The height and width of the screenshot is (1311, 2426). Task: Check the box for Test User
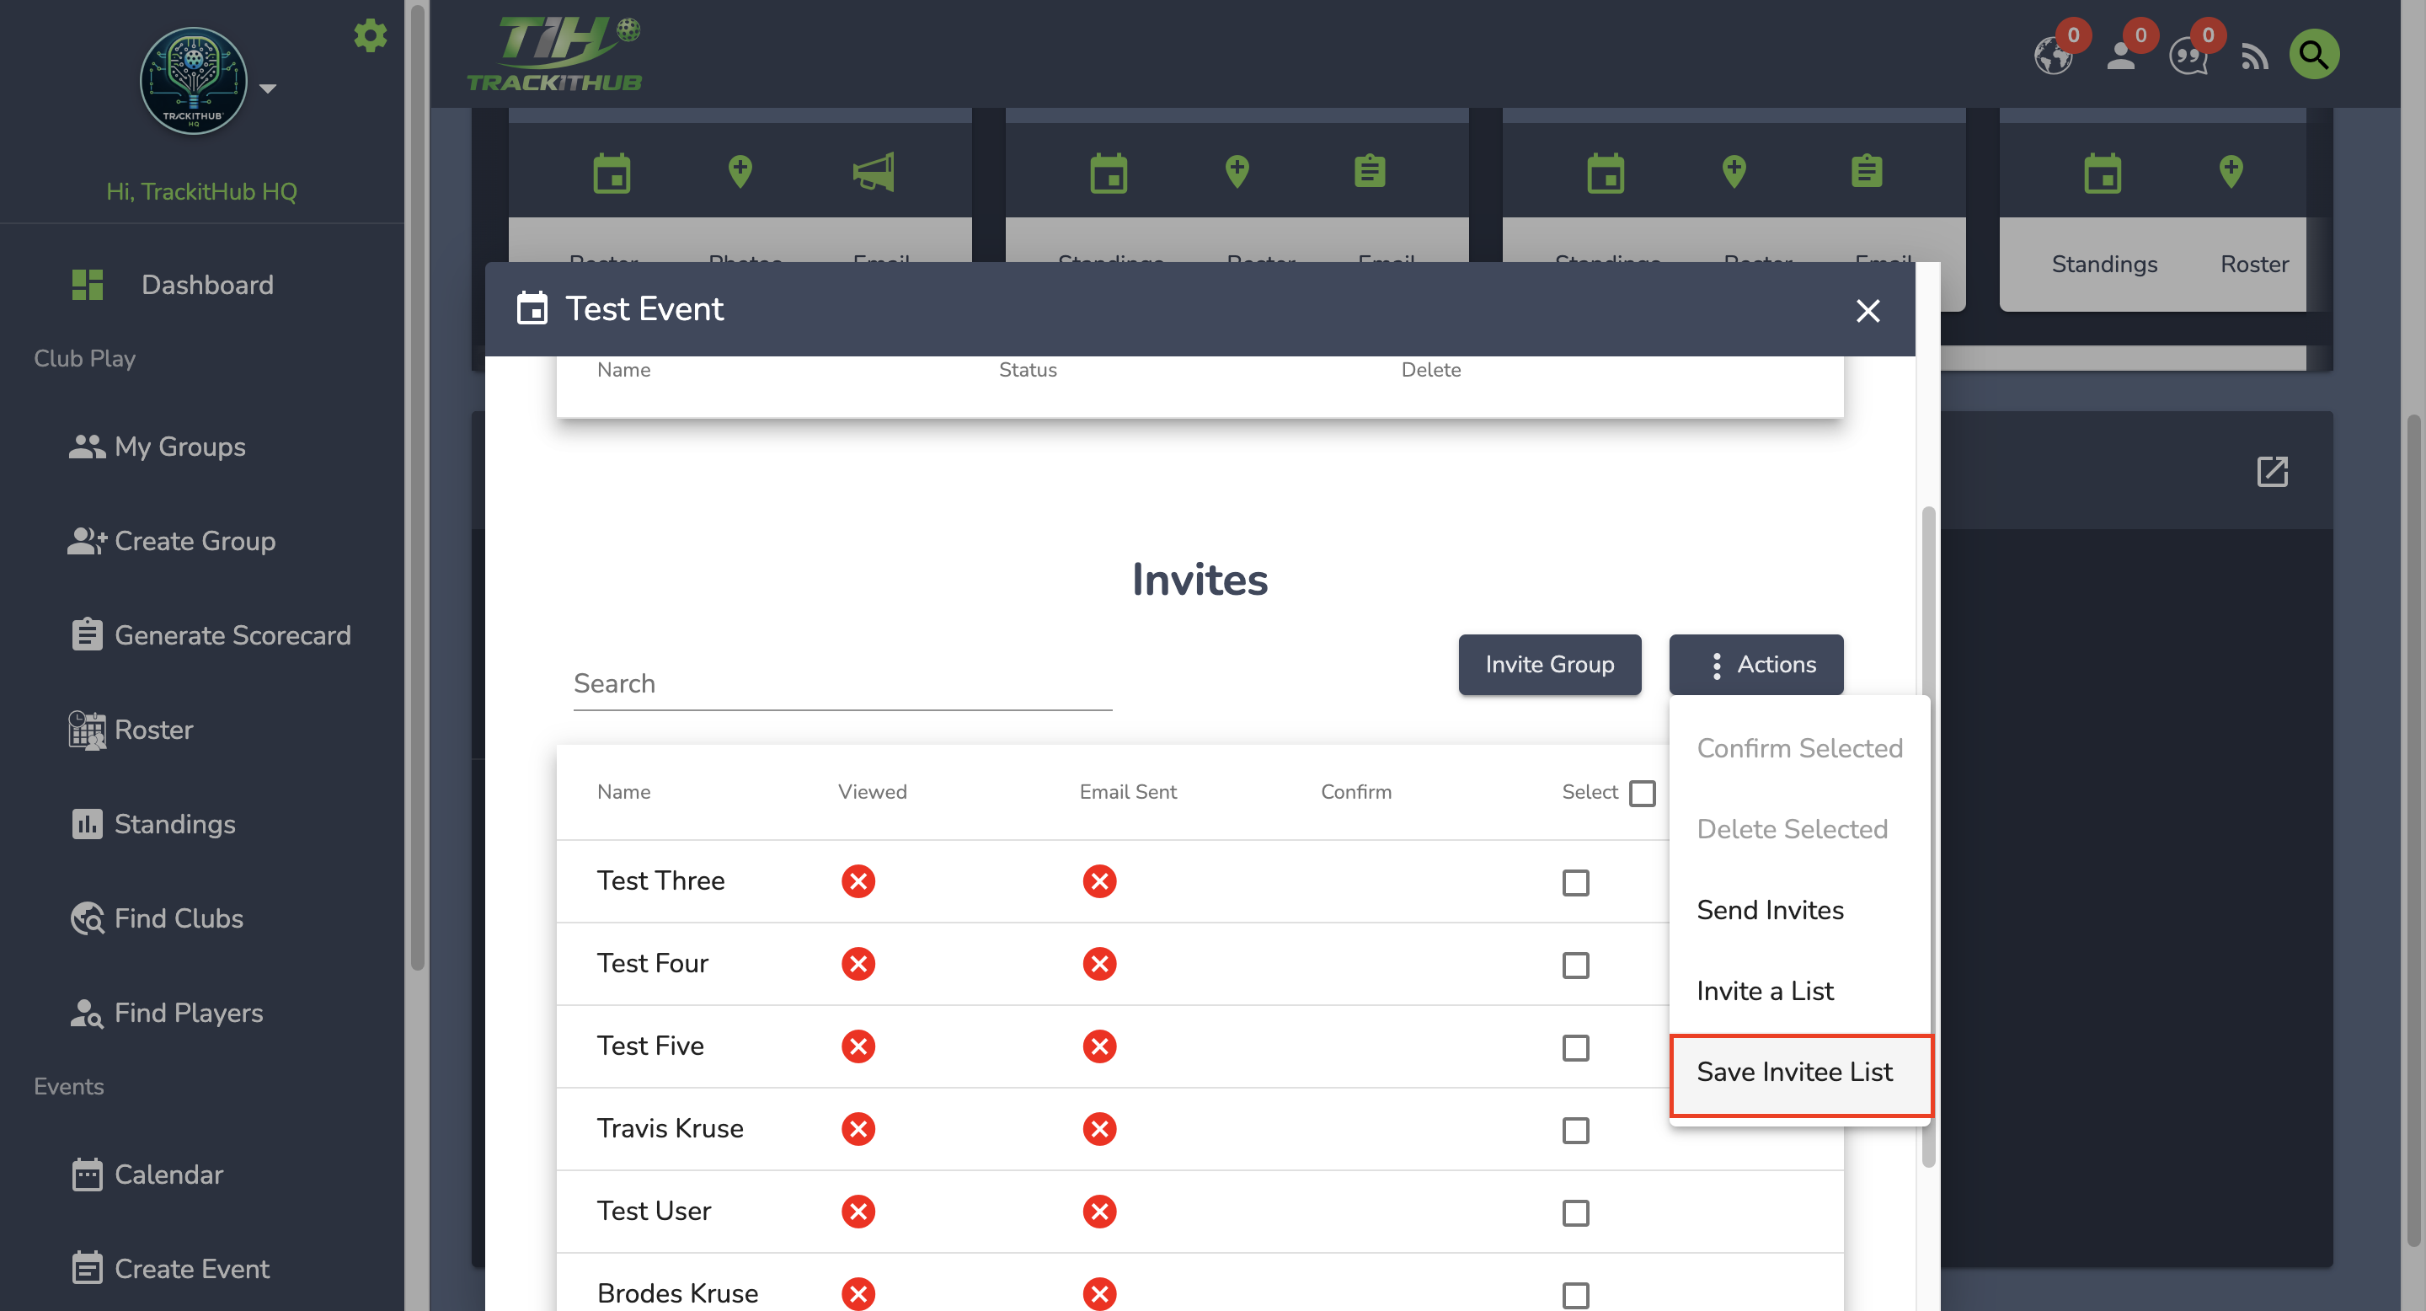coord(1575,1213)
